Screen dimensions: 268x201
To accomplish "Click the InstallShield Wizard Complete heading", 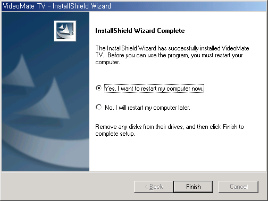I will (140, 31).
